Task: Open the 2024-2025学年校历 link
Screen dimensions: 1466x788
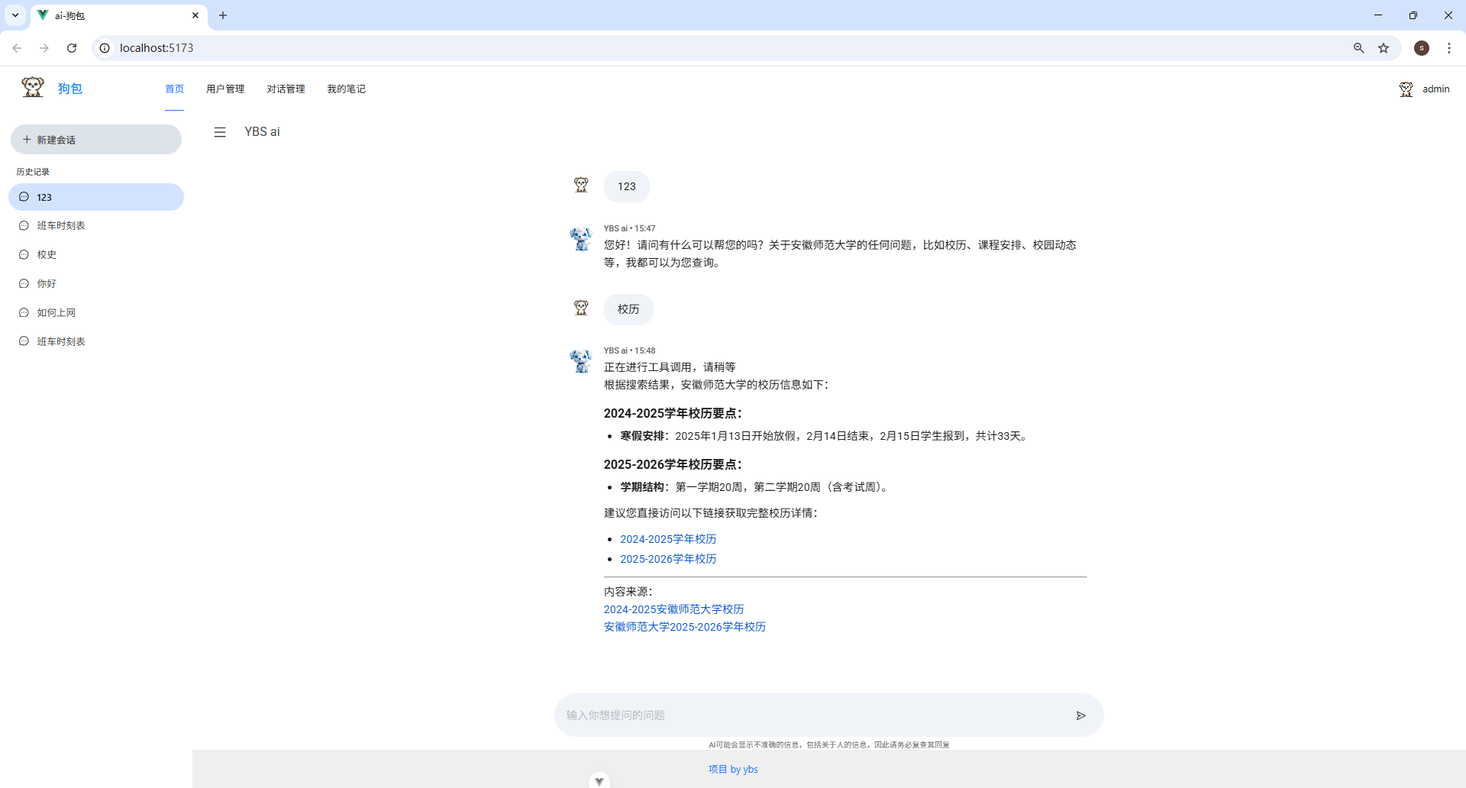Action: click(x=667, y=538)
